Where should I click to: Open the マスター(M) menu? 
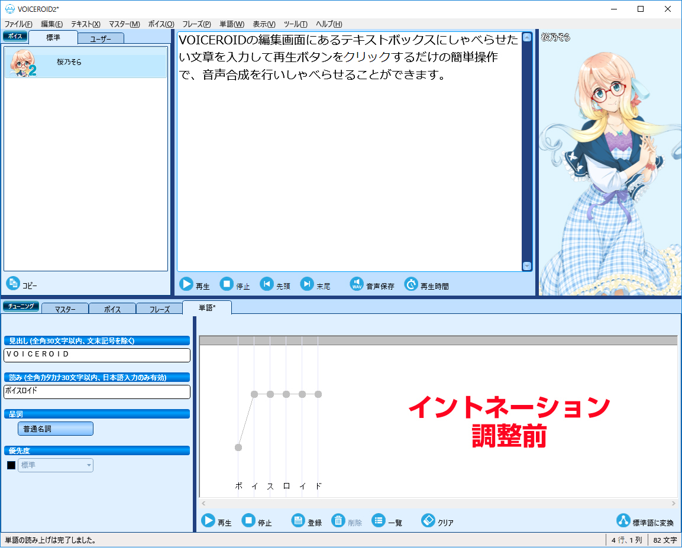(124, 24)
